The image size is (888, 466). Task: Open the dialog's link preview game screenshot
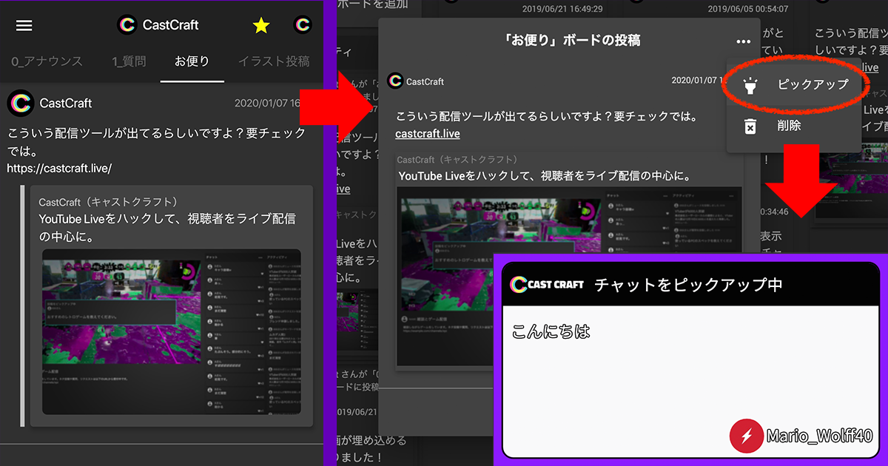569,277
